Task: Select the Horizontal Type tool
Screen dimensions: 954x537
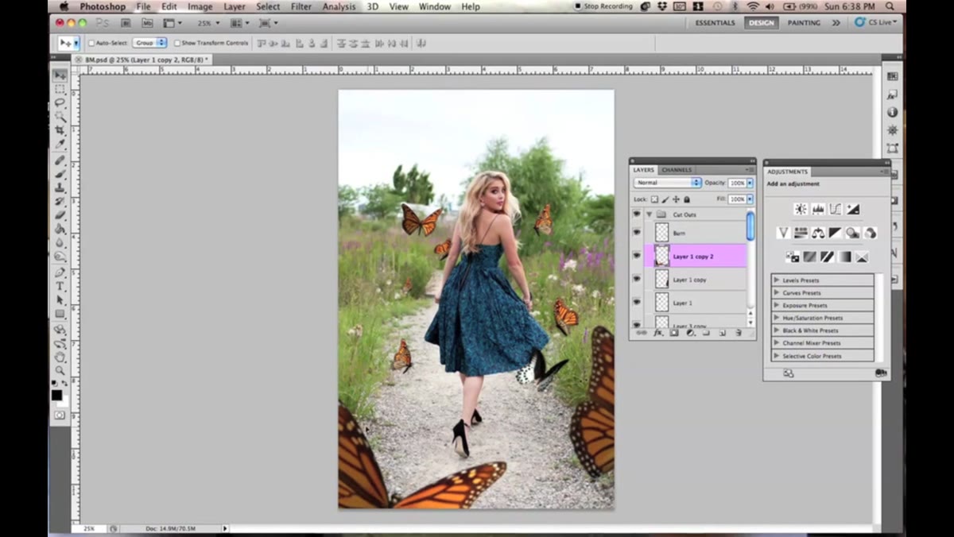Action: click(x=60, y=286)
